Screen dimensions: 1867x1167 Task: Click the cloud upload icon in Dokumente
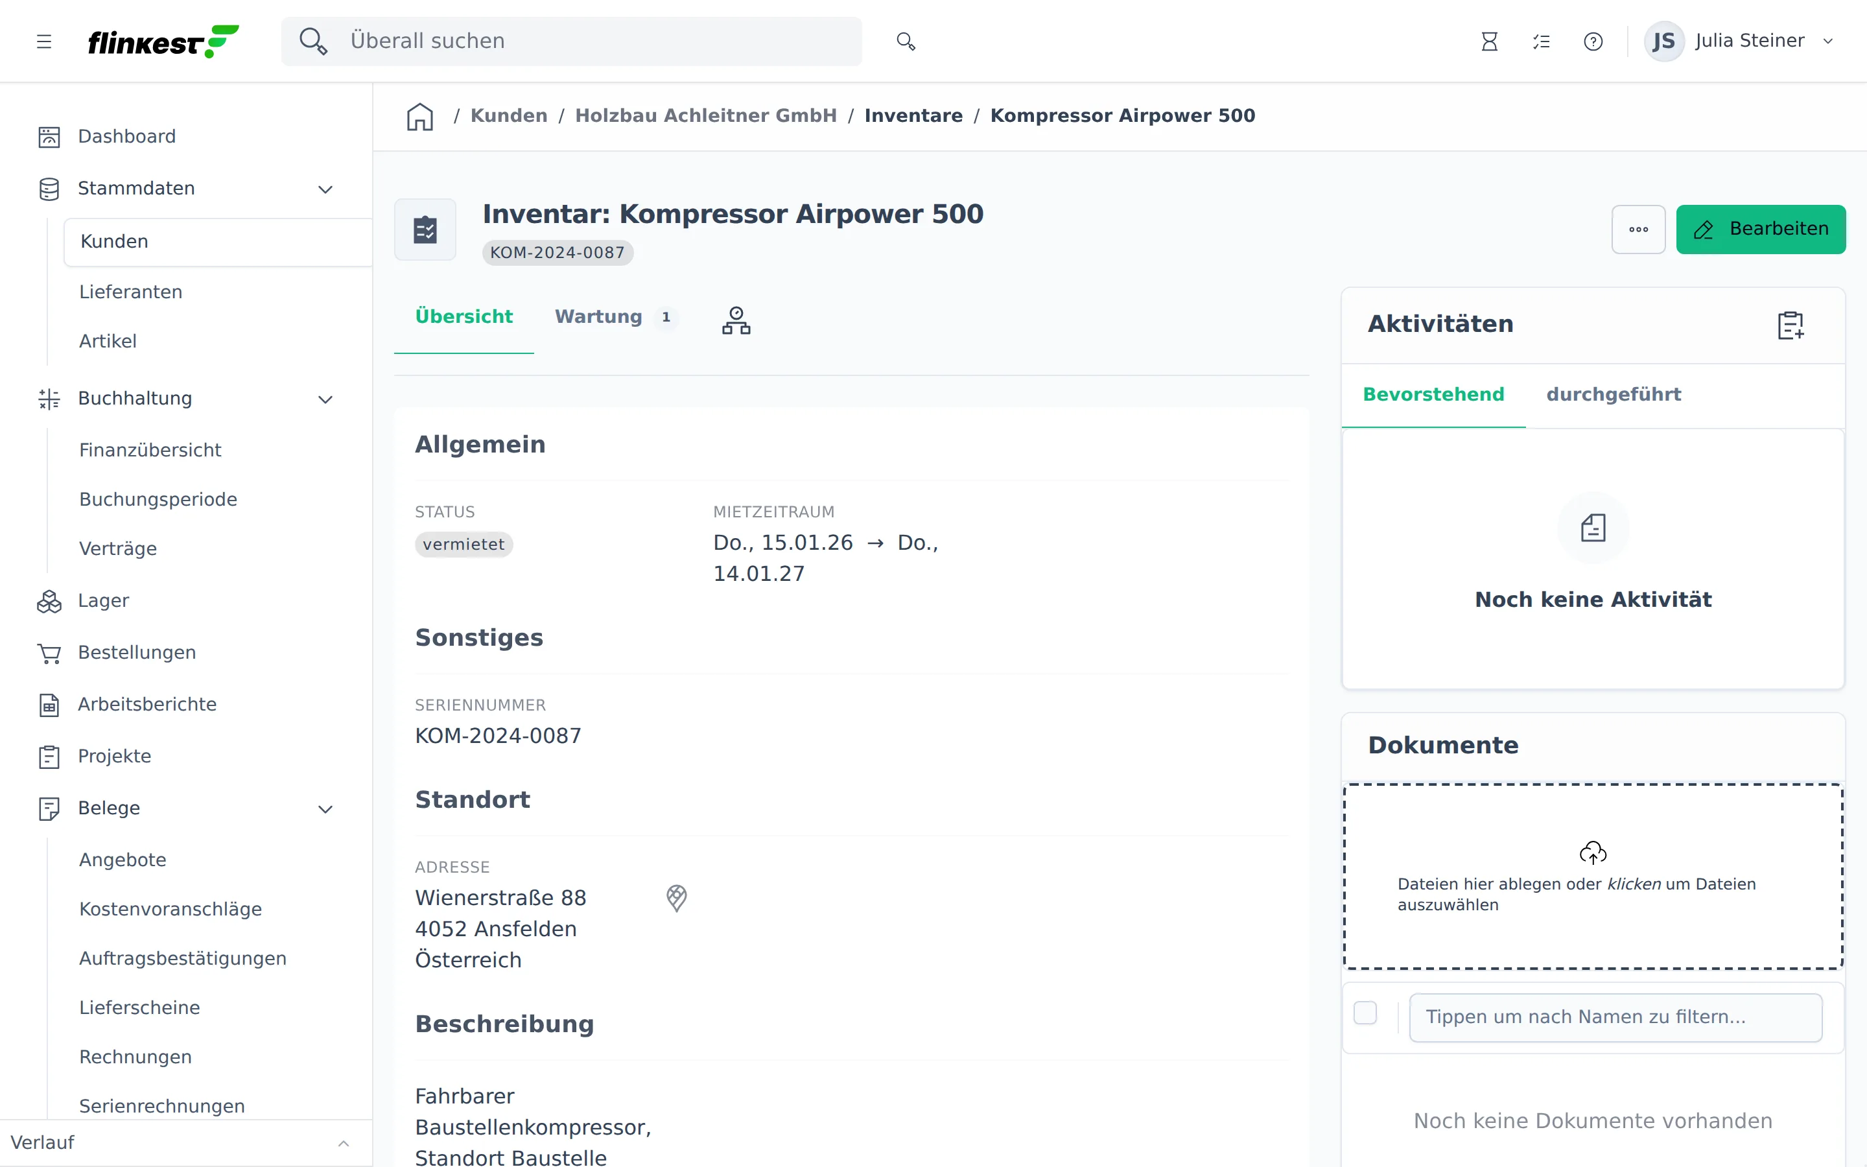[1593, 852]
